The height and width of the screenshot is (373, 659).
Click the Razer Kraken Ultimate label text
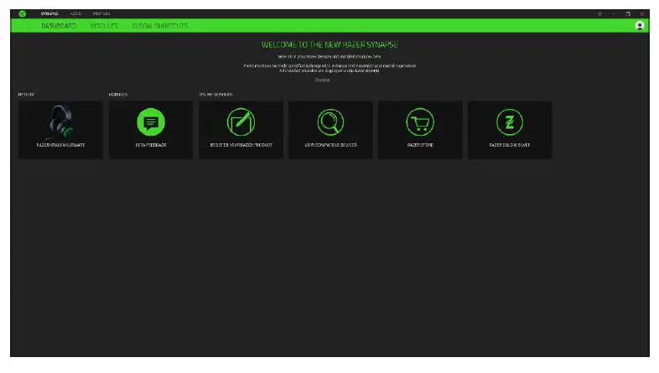click(60, 145)
